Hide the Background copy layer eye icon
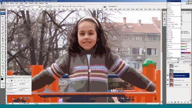The width and height of the screenshot is (192, 108). [168, 80]
